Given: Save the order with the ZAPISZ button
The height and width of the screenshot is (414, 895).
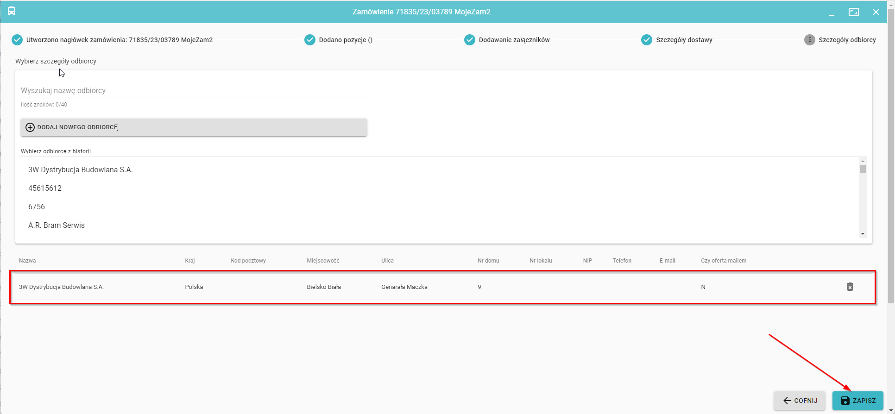Looking at the screenshot, I should pyautogui.click(x=857, y=401).
